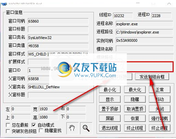Click the 窗口类名 field SysListView32
The width and height of the screenshot is (176, 139).
58,38
